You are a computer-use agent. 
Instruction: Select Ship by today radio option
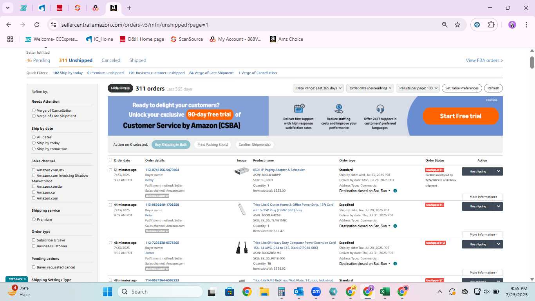coord(34,143)
